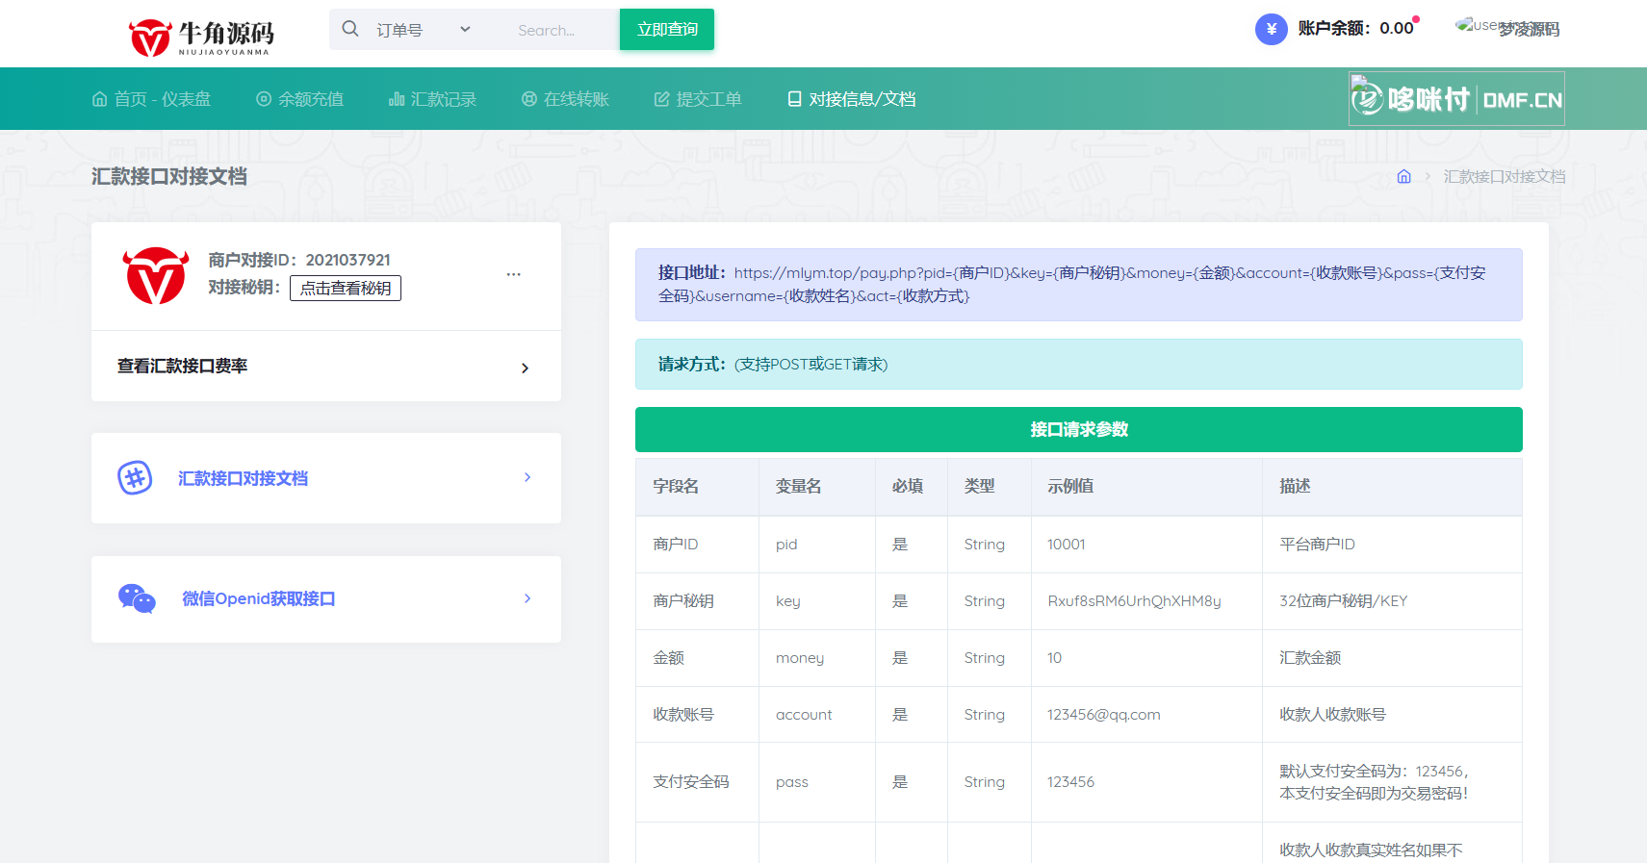Open 微信Openid获取接口 link
Screen dimensions: 1647x863
click(259, 598)
